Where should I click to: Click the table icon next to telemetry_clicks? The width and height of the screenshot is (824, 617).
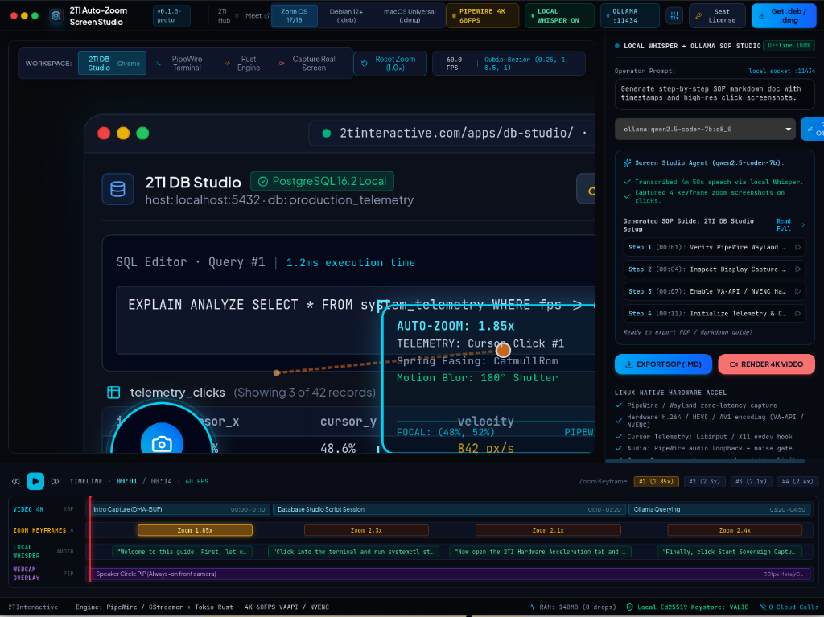[113, 393]
